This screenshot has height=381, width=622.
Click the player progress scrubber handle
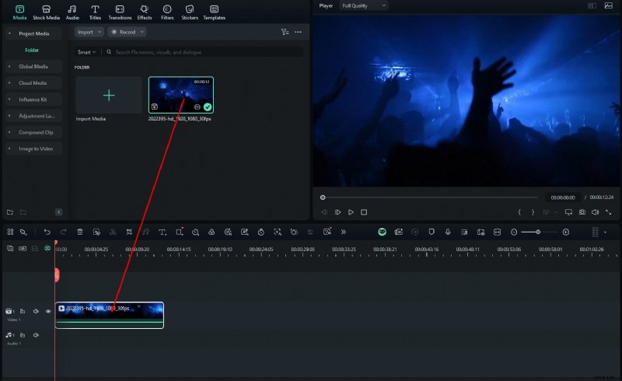point(323,197)
